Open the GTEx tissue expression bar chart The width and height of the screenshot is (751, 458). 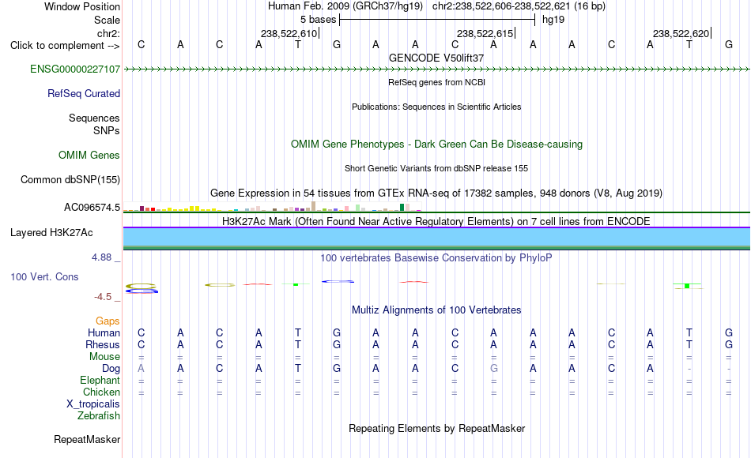(272, 207)
